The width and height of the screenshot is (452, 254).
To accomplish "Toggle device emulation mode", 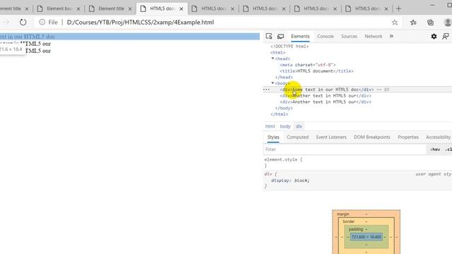I will pos(280,36).
